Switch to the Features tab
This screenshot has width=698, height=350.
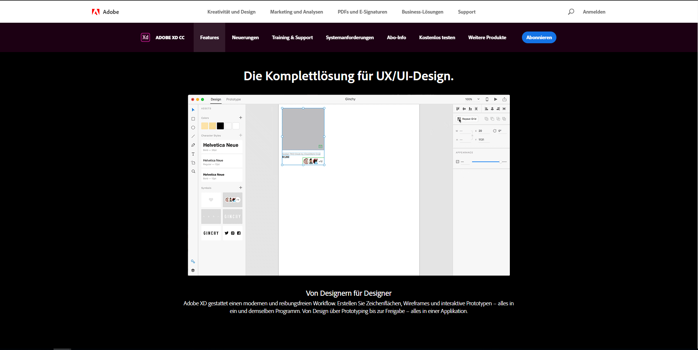[209, 37]
